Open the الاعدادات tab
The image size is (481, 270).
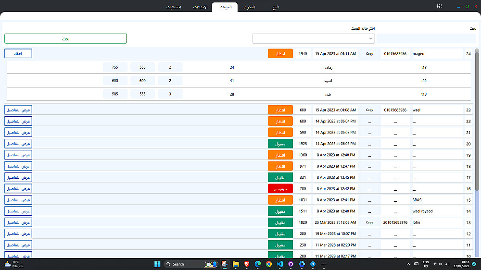pos(200,7)
